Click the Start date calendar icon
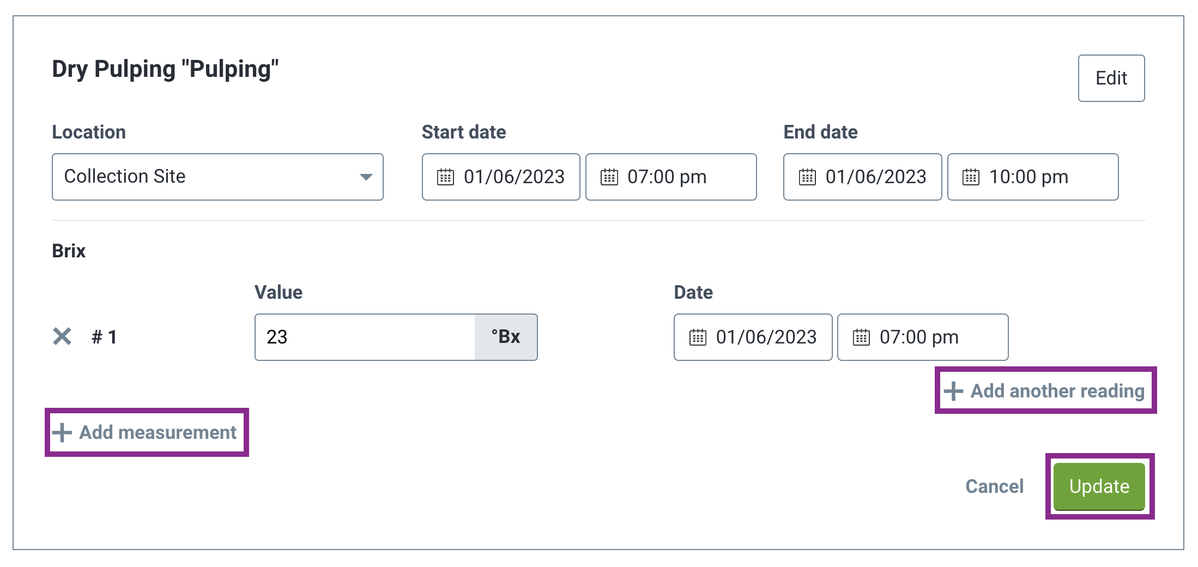Screen dimensions: 1198x567 click(x=445, y=177)
